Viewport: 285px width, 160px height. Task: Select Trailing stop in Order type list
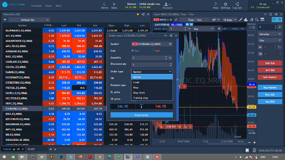click(x=152, y=98)
